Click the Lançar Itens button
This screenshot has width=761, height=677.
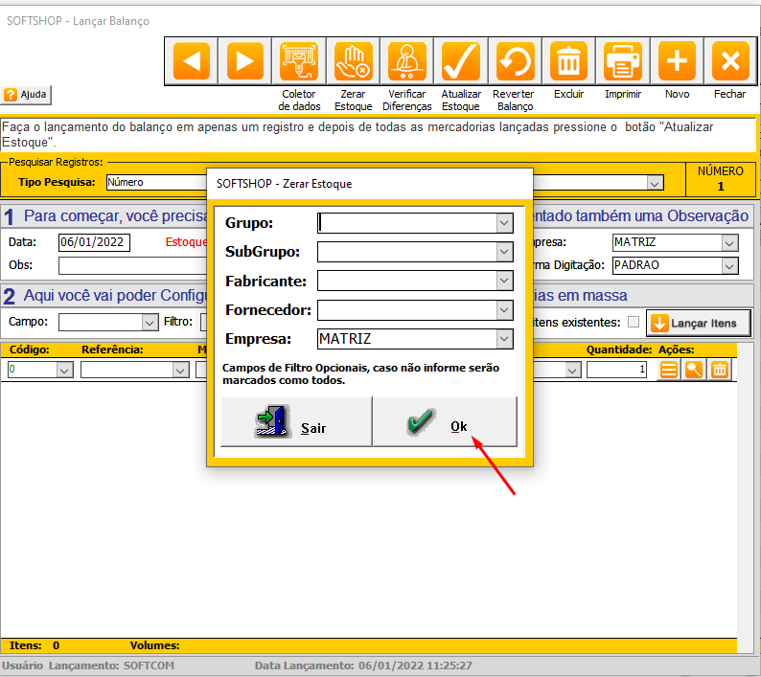(x=698, y=323)
